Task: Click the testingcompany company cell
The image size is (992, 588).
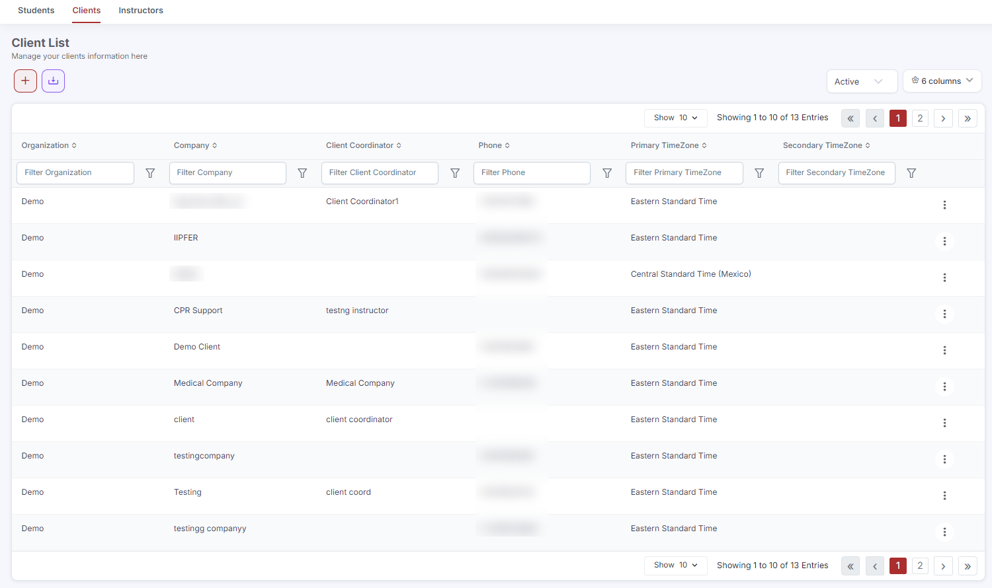Action: pyautogui.click(x=204, y=456)
